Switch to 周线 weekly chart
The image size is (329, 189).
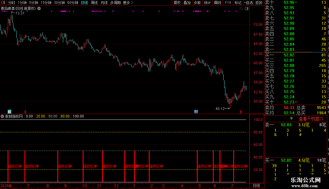94,3
